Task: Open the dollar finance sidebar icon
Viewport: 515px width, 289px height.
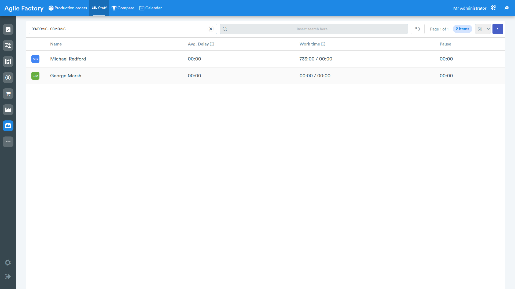Action: (8, 78)
